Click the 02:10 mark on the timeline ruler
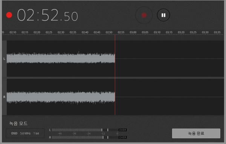 pos(13,32)
